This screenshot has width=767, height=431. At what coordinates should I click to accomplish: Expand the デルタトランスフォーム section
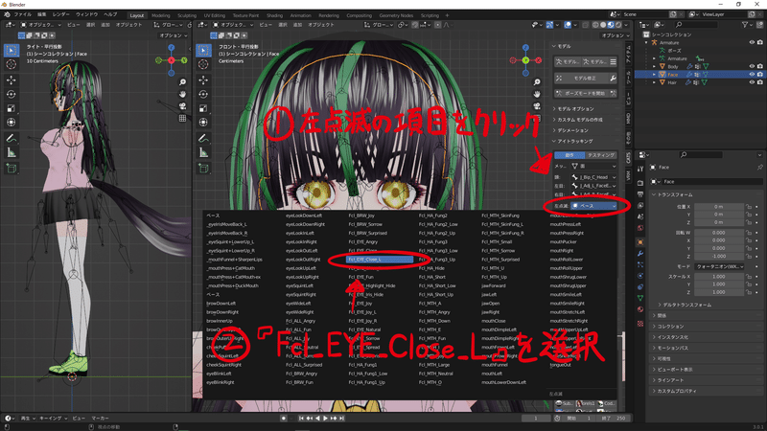click(686, 305)
